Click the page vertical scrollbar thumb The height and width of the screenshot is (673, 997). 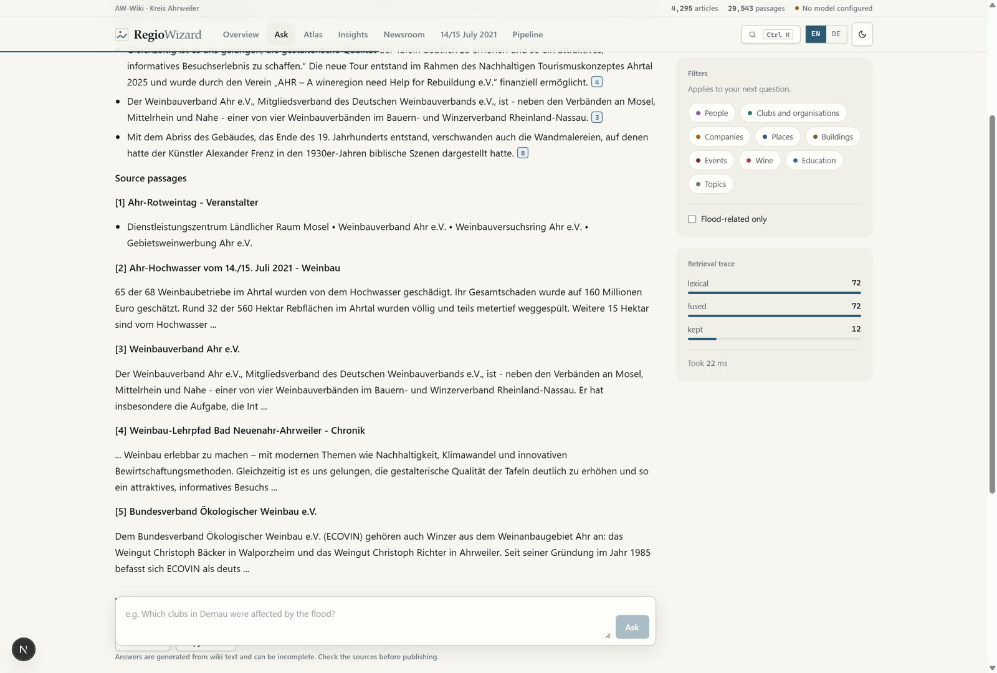point(992,304)
